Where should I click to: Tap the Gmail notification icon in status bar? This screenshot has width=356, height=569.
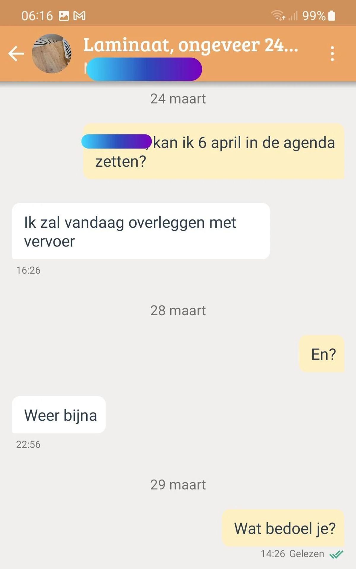pyautogui.click(x=79, y=16)
